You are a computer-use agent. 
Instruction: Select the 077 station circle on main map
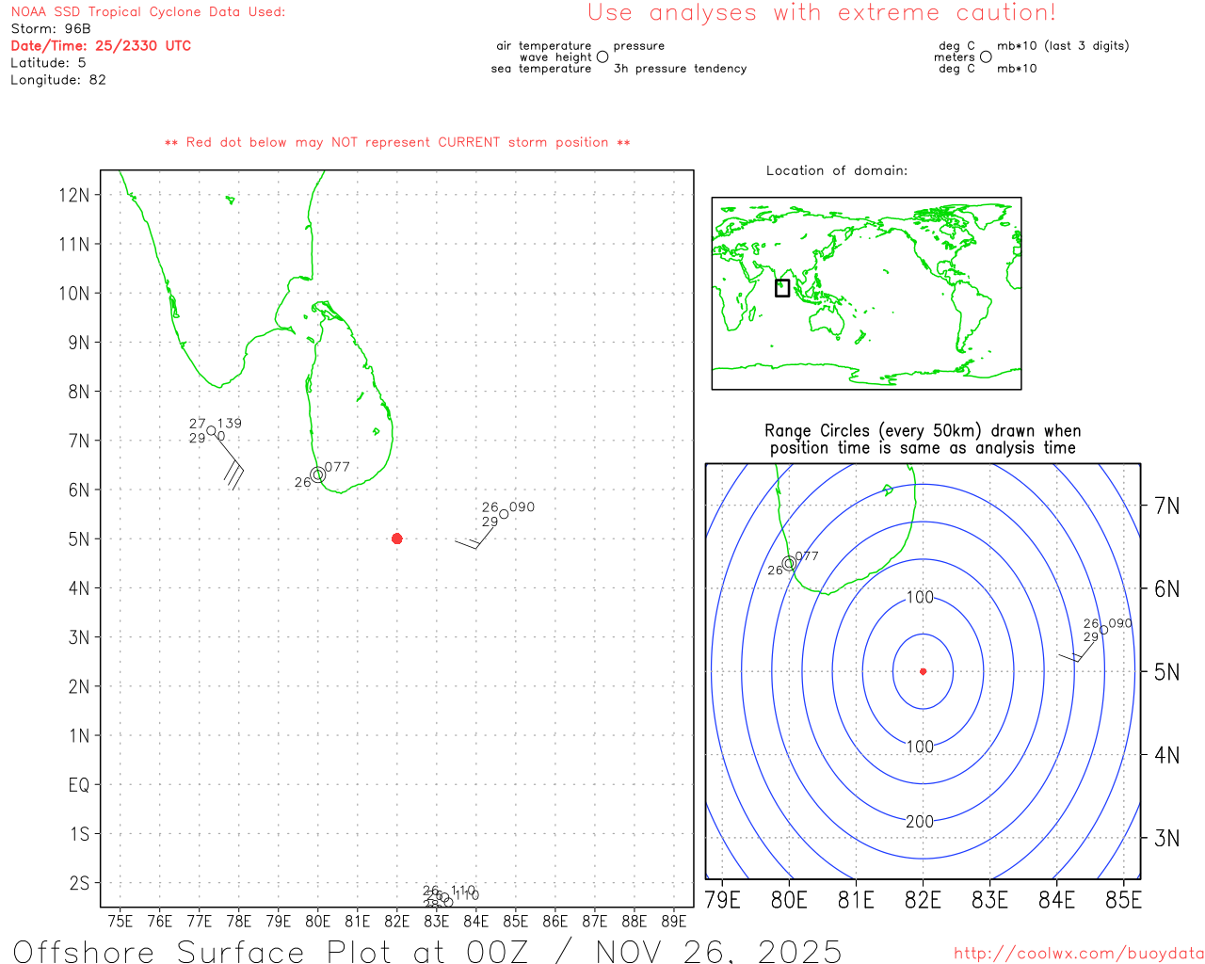coord(317,474)
